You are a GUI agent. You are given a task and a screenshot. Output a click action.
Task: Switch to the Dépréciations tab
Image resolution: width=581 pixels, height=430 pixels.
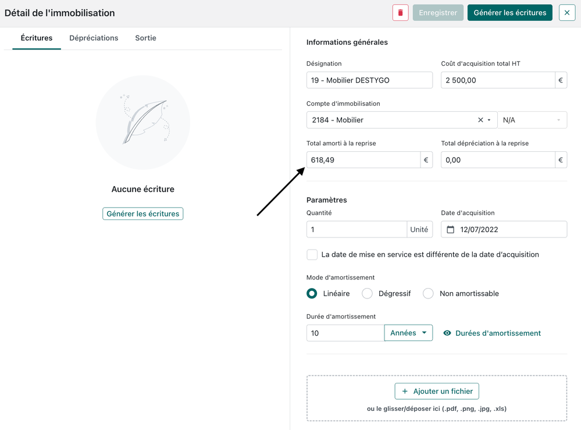pos(94,38)
